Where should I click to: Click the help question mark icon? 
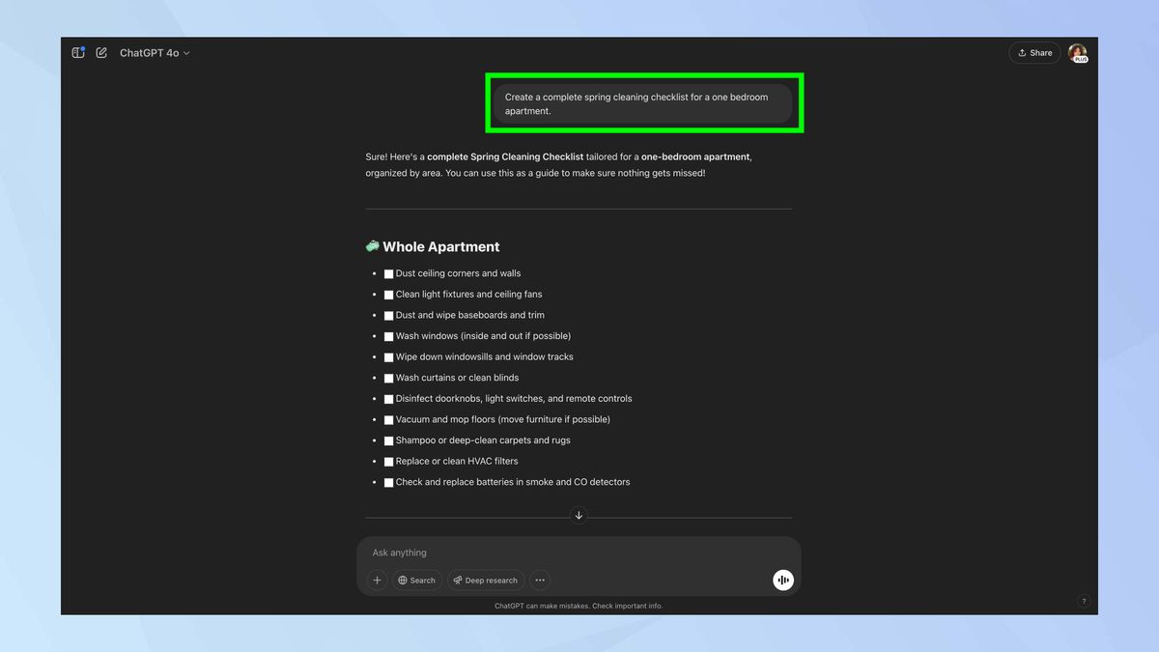click(1083, 600)
